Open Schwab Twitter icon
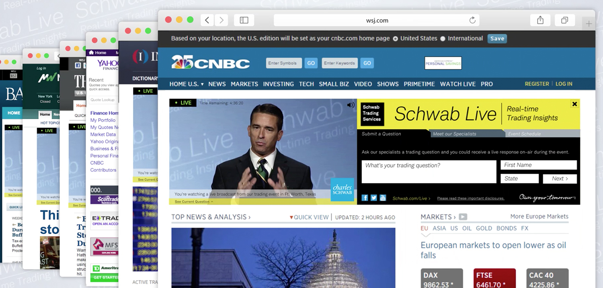The image size is (603, 288). pyautogui.click(x=374, y=197)
